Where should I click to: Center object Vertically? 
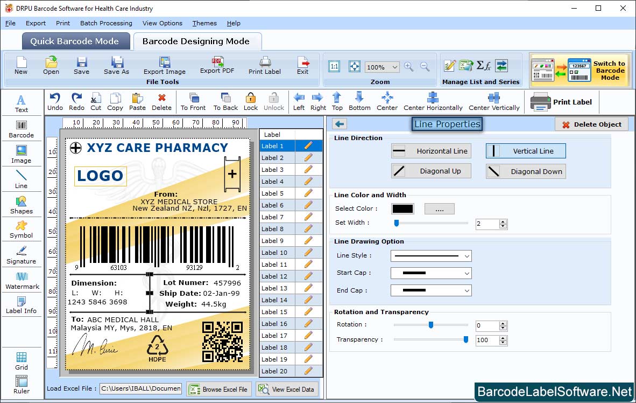click(494, 102)
